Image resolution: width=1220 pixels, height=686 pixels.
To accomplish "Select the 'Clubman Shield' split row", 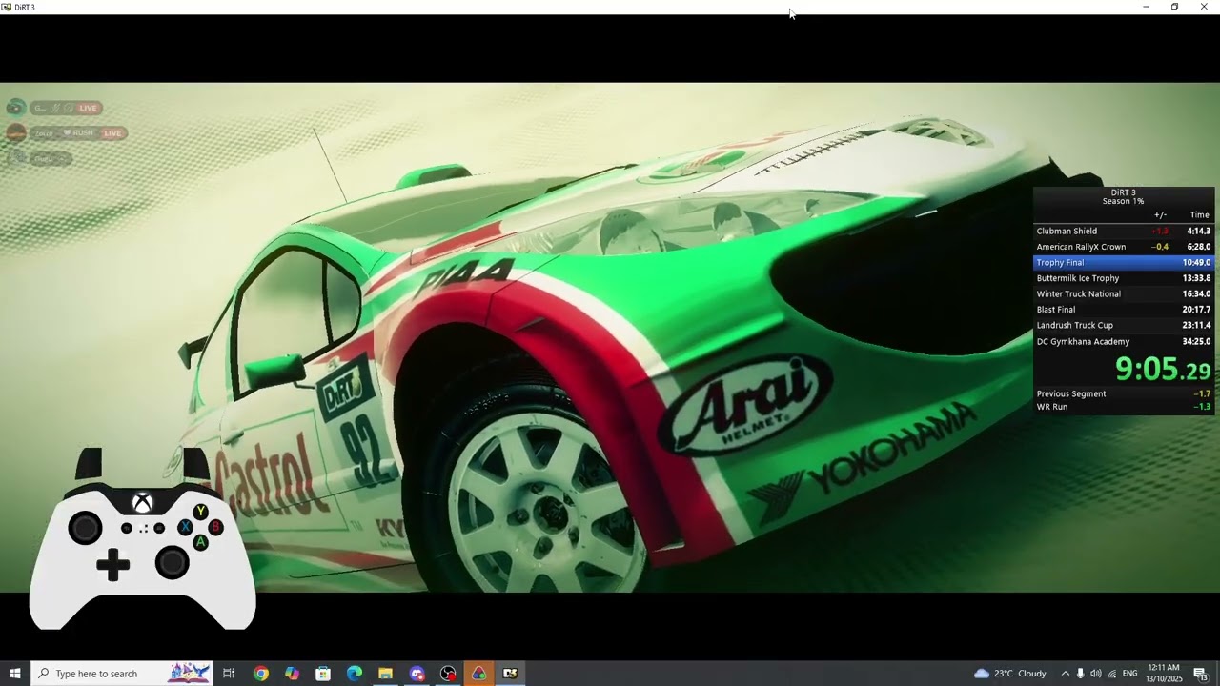I will [1123, 231].
